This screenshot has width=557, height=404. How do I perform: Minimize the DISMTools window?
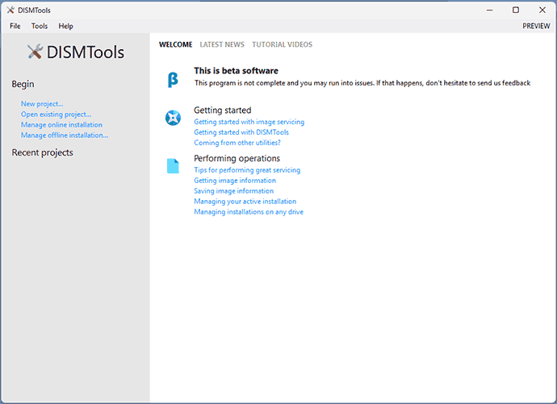[x=489, y=10]
